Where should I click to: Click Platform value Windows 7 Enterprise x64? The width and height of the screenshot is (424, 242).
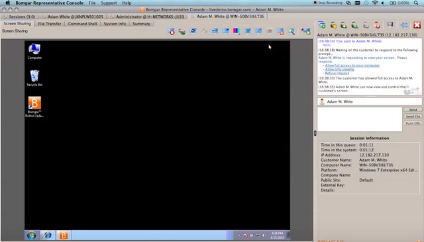coord(388,170)
